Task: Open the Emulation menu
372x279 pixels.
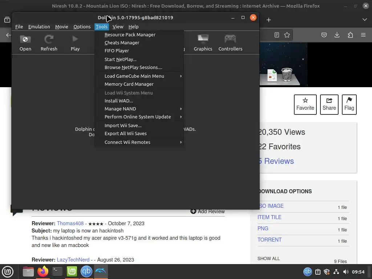Action: pyautogui.click(x=39, y=27)
